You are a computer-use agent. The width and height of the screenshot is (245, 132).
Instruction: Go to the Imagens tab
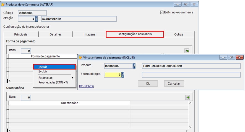coord(89,34)
